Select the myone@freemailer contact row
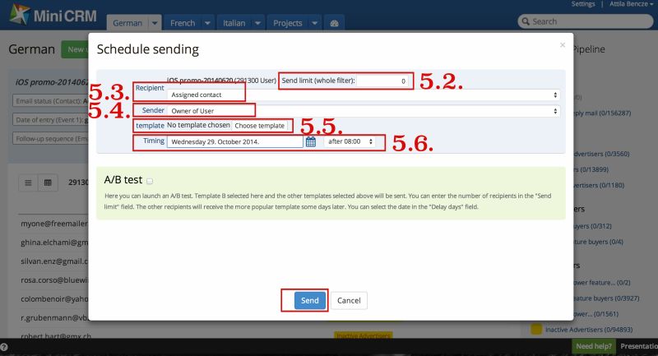The height and width of the screenshot is (356, 658). coord(54,224)
